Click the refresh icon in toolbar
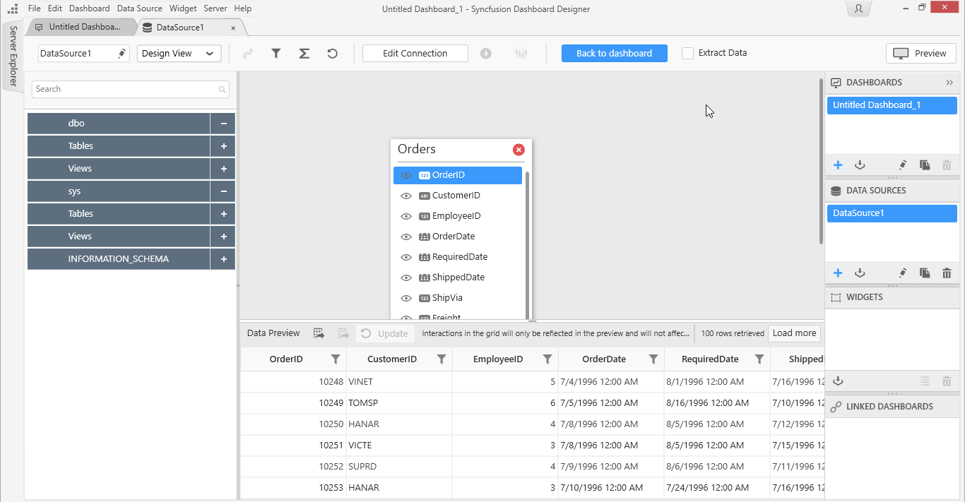This screenshot has width=965, height=502. click(332, 54)
